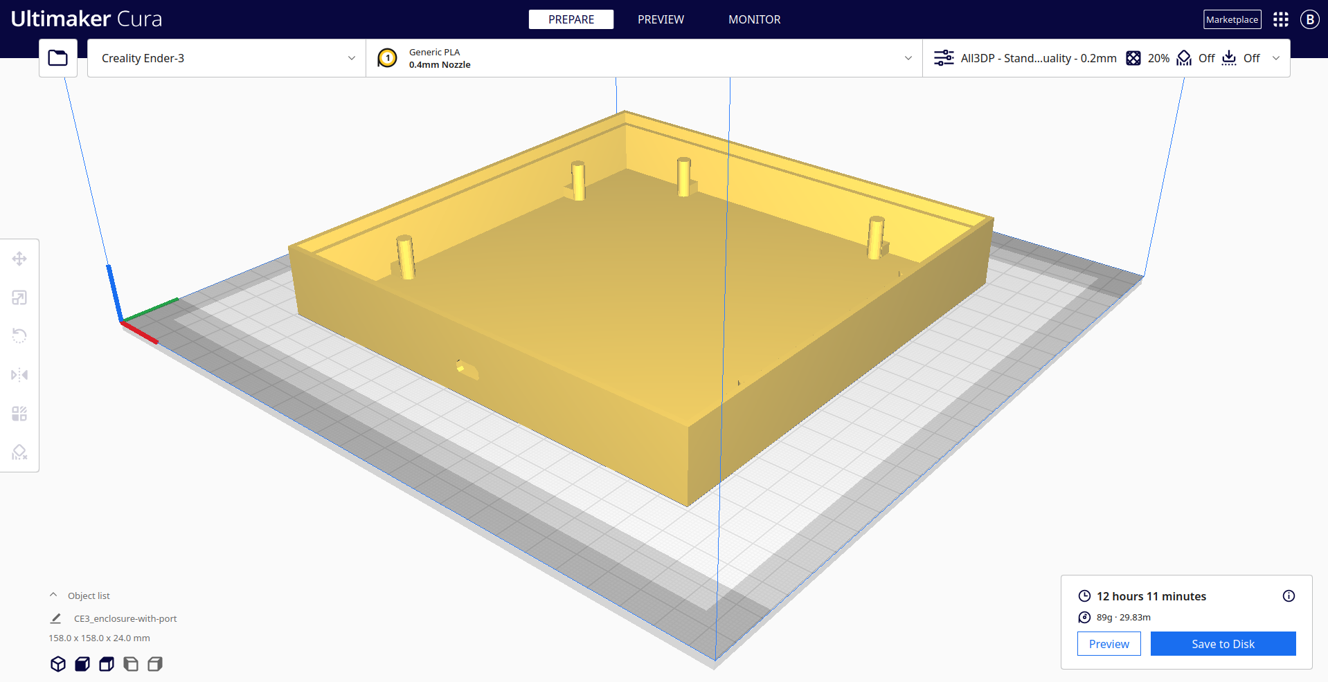Select the Move tool

coord(19,259)
